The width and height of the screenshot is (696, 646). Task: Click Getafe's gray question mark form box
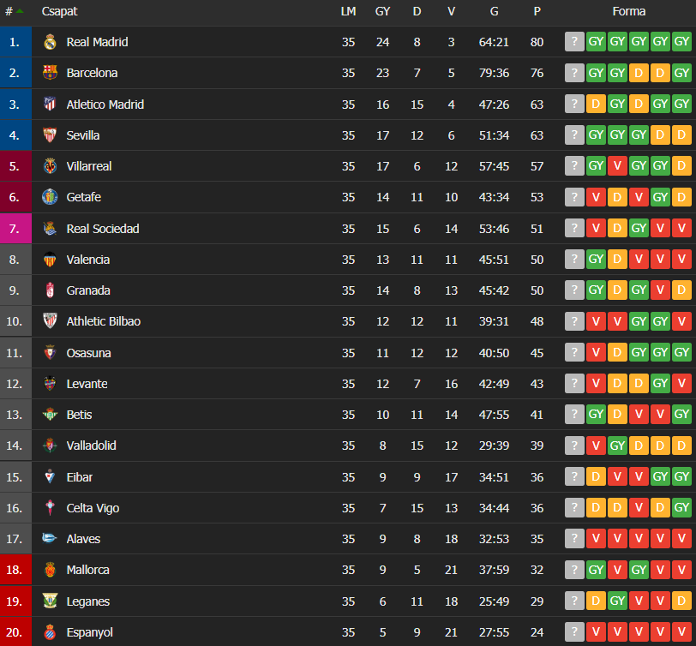(x=574, y=197)
